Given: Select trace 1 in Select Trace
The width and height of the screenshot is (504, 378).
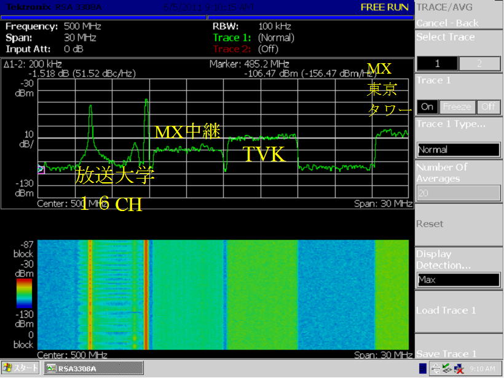Looking at the screenshot, I should pos(437,64).
